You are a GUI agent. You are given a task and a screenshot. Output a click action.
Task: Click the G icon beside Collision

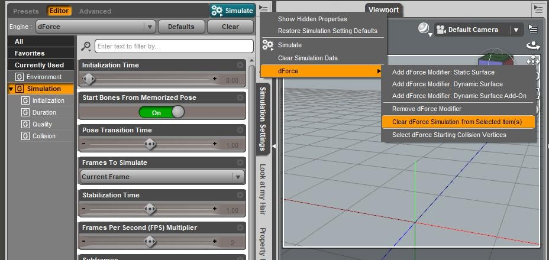(x=25, y=136)
